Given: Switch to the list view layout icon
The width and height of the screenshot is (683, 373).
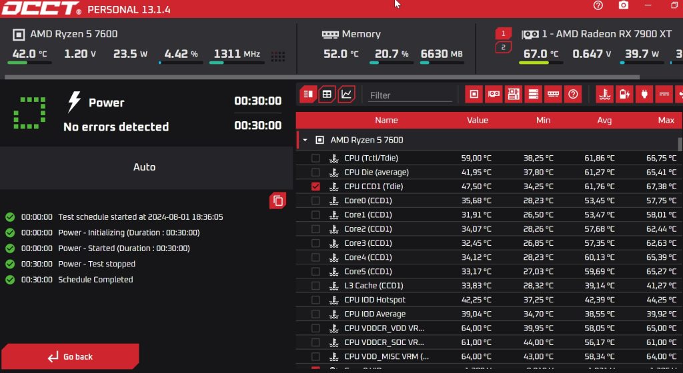Looking at the screenshot, I should point(308,95).
